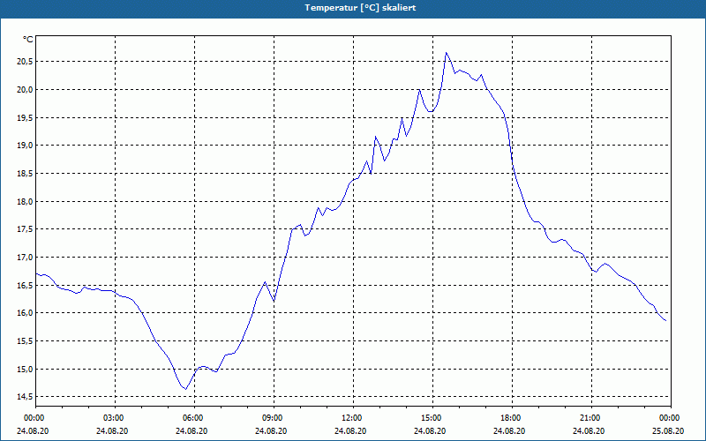This screenshot has width=706, height=441.
Task: Click the '06:00' time axis label
Action: coord(194,418)
